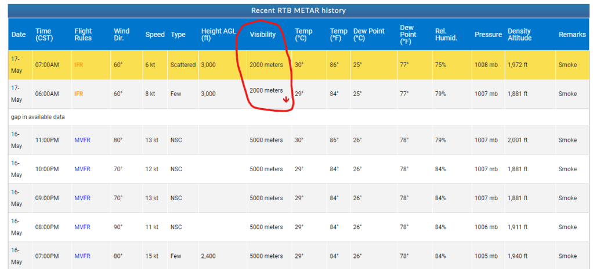This screenshot has height=269, width=593.
Task: Click the IFR link in the 06:00AM row
Action: (x=79, y=94)
